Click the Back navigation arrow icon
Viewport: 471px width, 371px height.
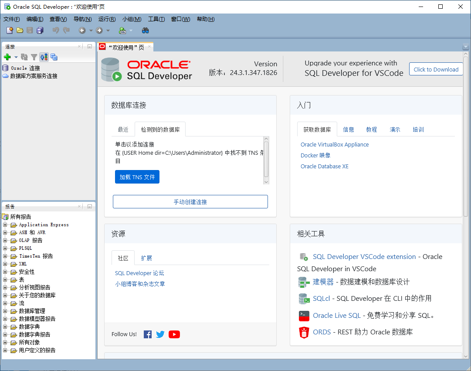click(82, 31)
